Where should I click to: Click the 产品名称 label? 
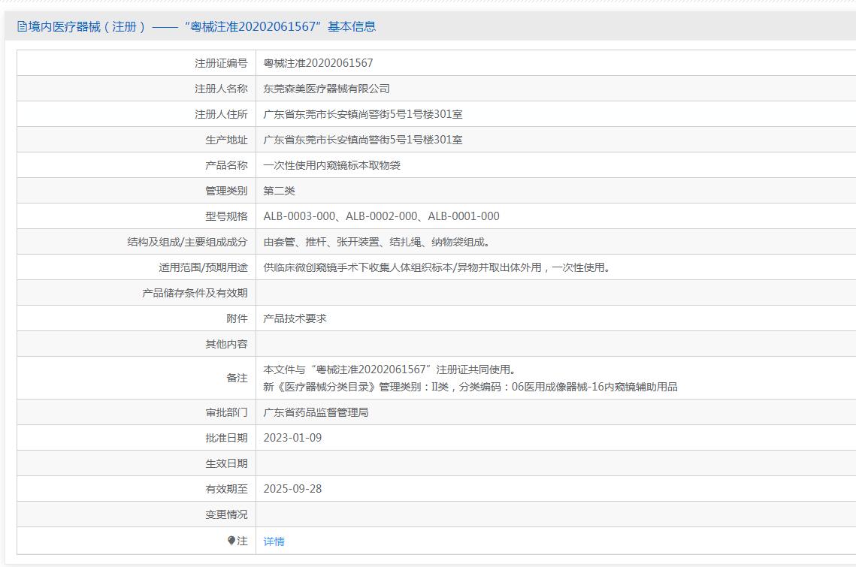pyautogui.click(x=226, y=165)
